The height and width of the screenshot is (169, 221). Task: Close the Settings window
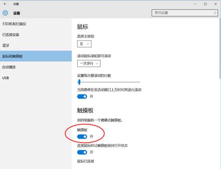pyautogui.click(x=215, y=4)
